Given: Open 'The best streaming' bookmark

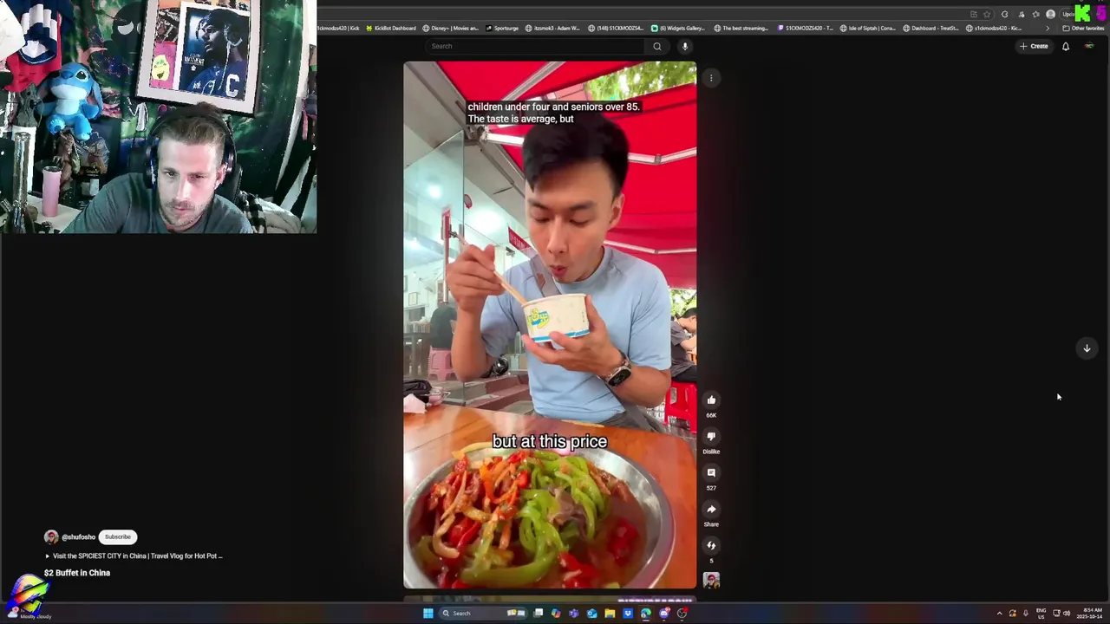Looking at the screenshot, I should (x=741, y=28).
